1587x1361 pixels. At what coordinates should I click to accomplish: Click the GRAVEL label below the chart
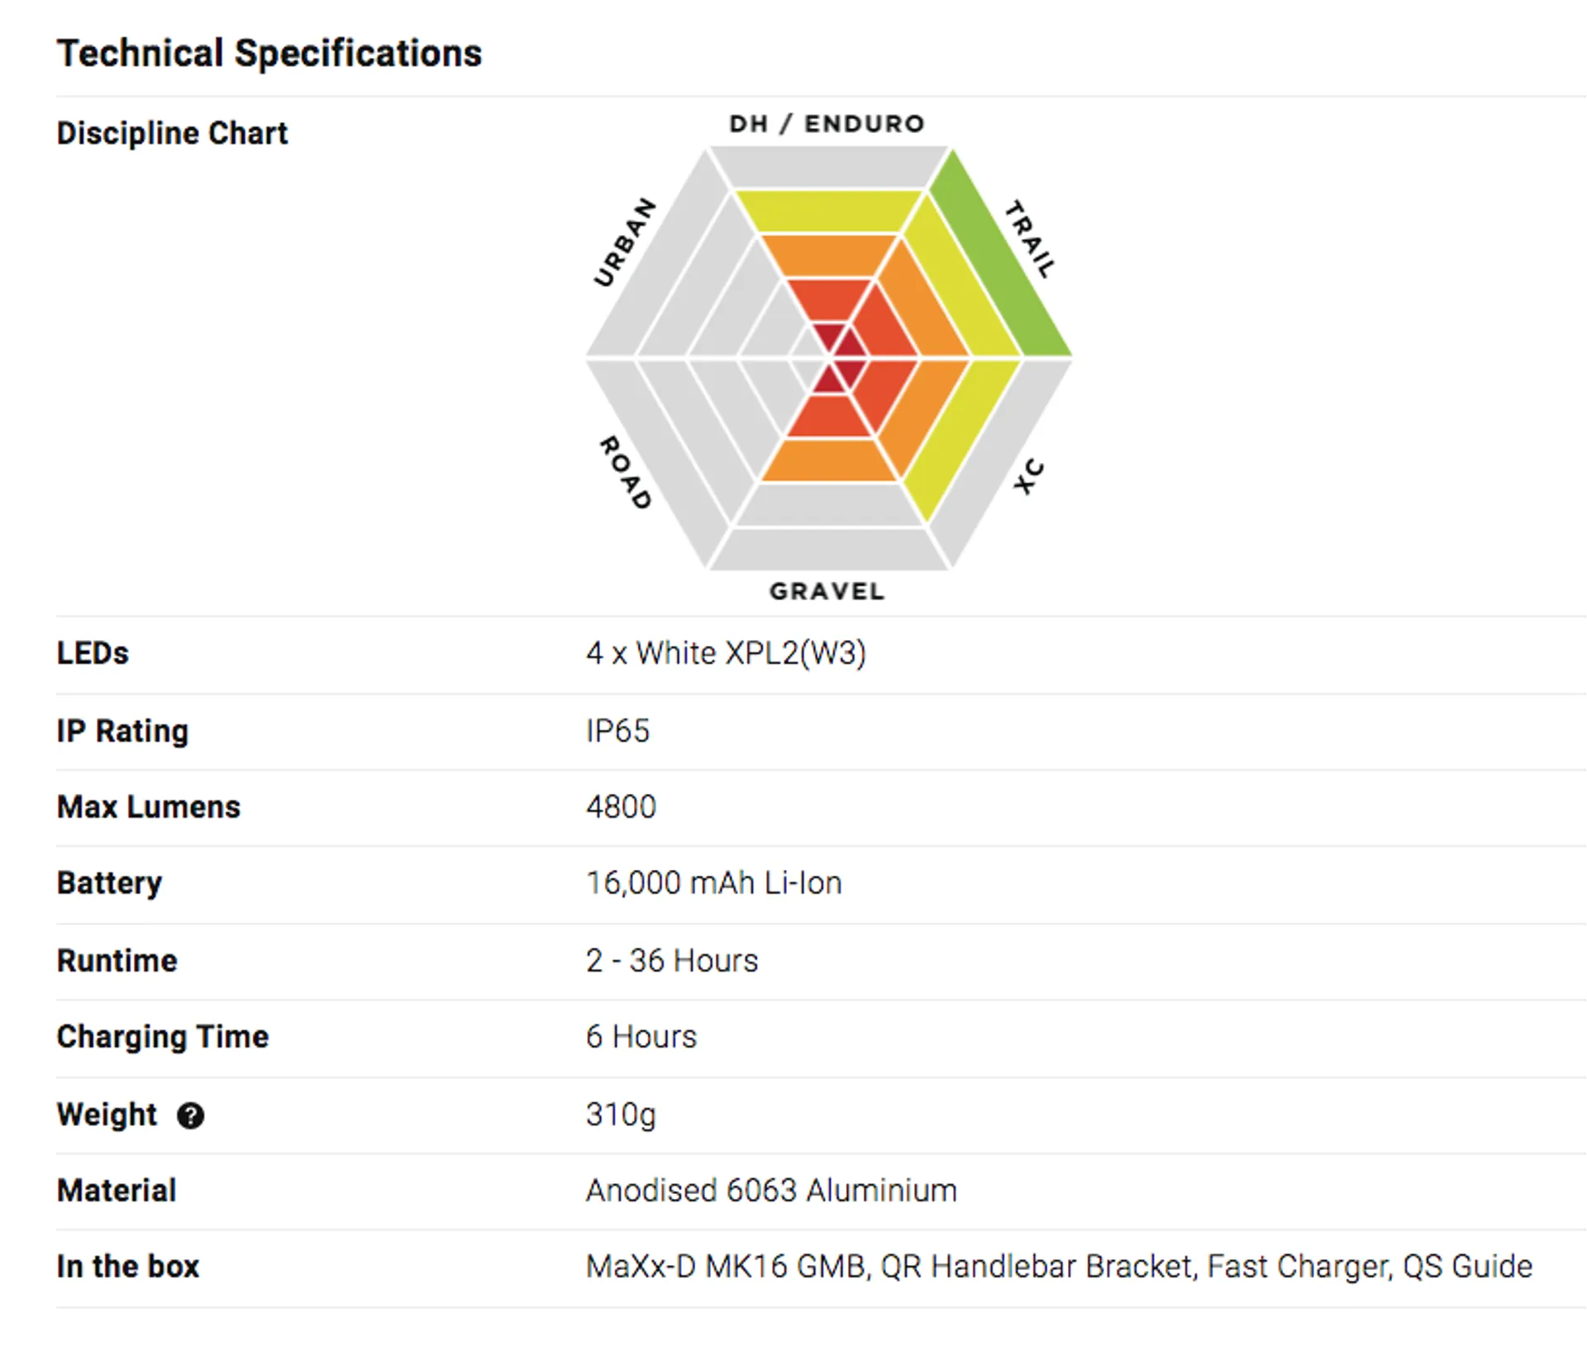(x=827, y=591)
